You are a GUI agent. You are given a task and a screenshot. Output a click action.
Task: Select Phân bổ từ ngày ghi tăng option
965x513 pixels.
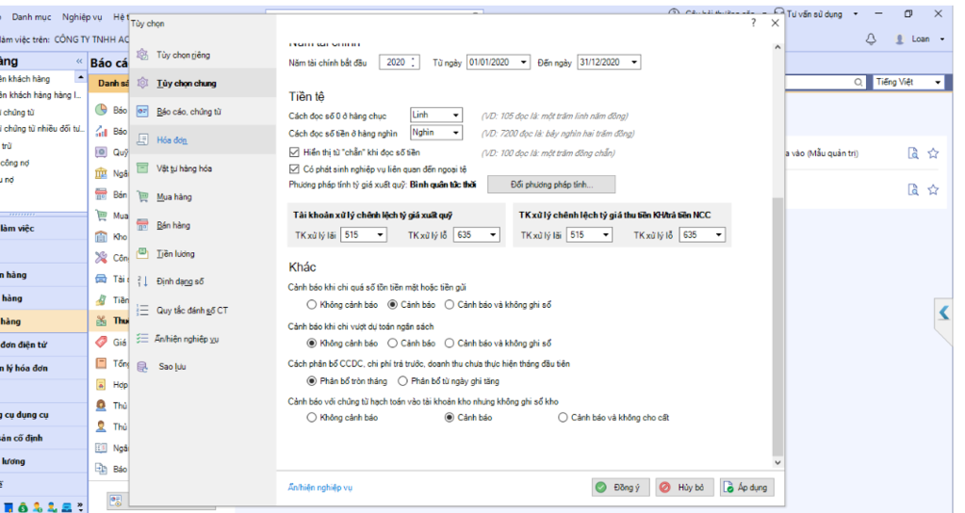(402, 381)
